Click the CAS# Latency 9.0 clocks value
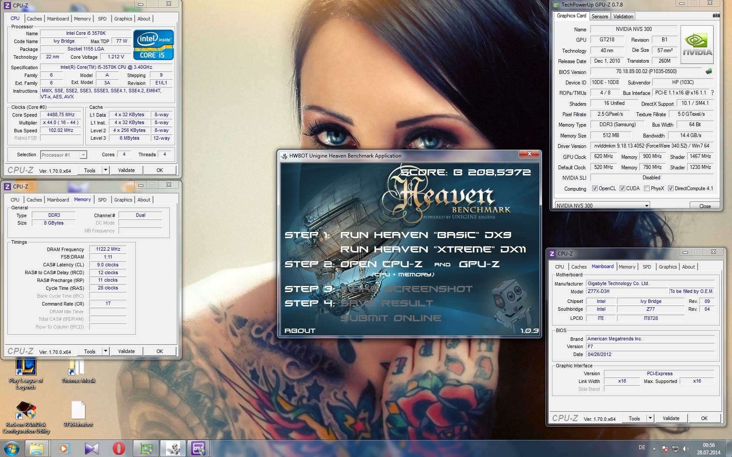Image resolution: width=732 pixels, height=457 pixels. tap(108, 265)
